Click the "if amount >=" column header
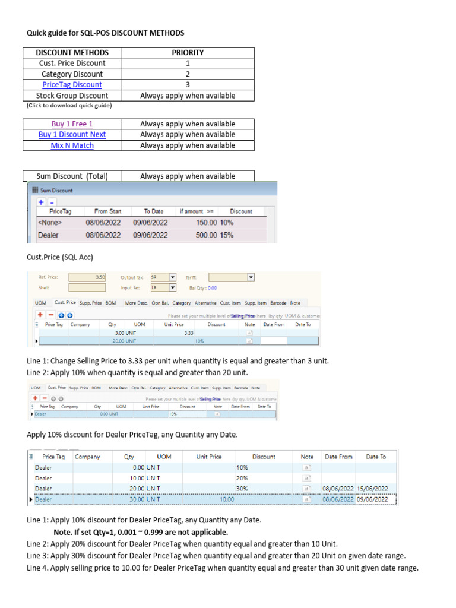The image size is (456, 608). click(197, 211)
